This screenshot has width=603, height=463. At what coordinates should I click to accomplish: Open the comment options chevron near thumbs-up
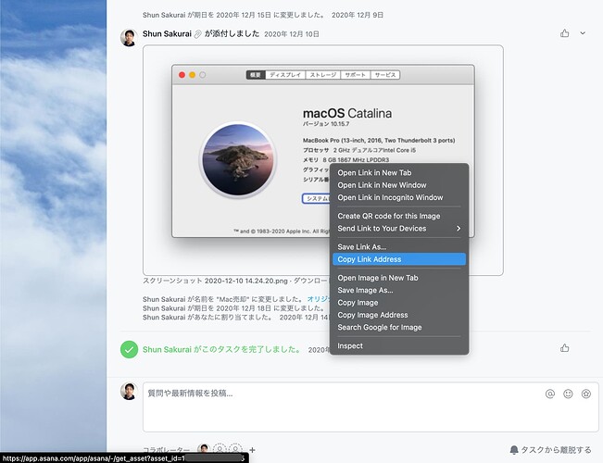[x=583, y=33]
